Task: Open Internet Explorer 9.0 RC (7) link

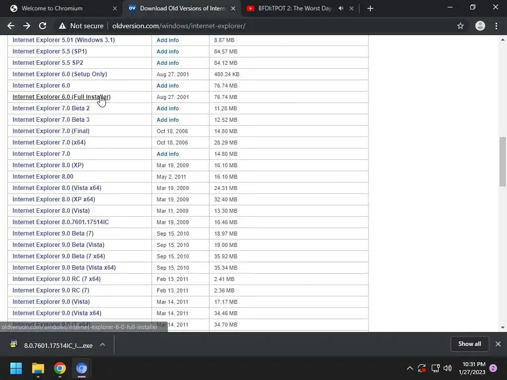Action: [x=51, y=290]
